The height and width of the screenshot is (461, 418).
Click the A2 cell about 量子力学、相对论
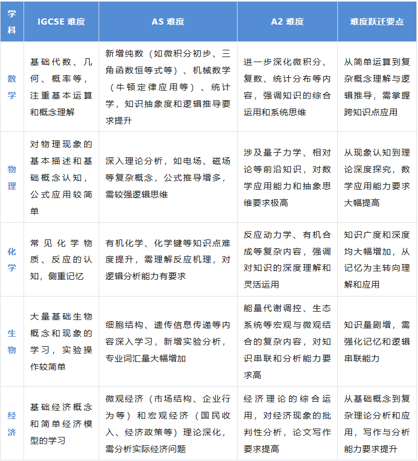tap(287, 177)
